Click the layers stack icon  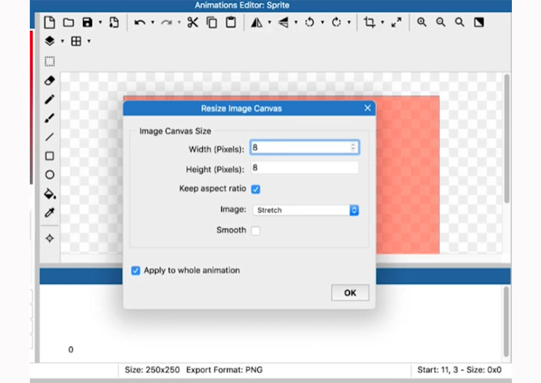tap(50, 41)
